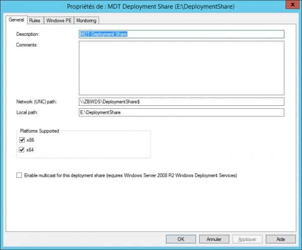Click inside the Comments text area
Screen dimensions: 302x250
181,68
